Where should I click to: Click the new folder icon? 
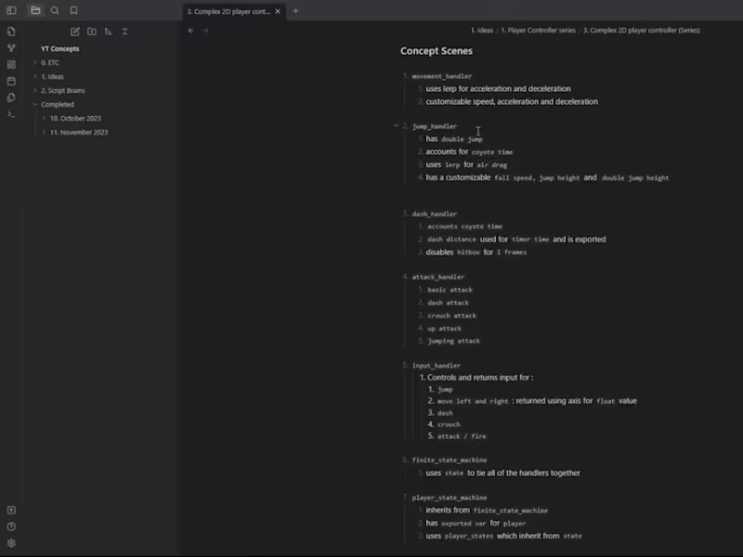(92, 32)
